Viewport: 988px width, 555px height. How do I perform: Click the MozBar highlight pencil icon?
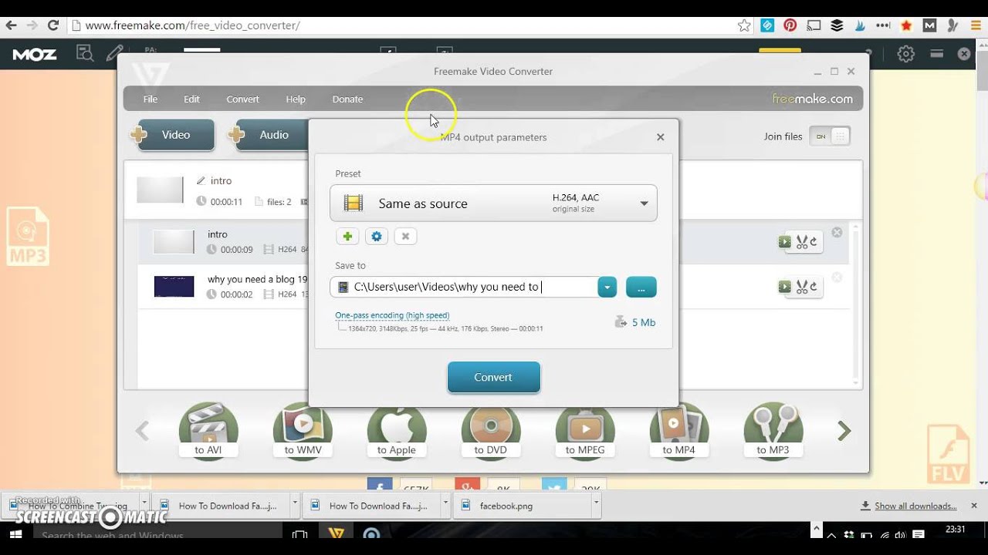click(x=114, y=53)
